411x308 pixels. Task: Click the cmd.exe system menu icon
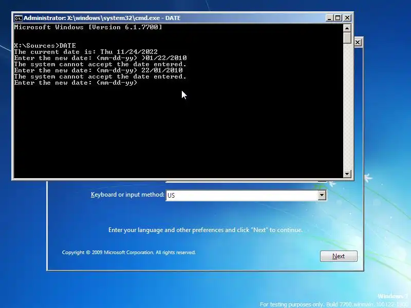click(x=18, y=18)
